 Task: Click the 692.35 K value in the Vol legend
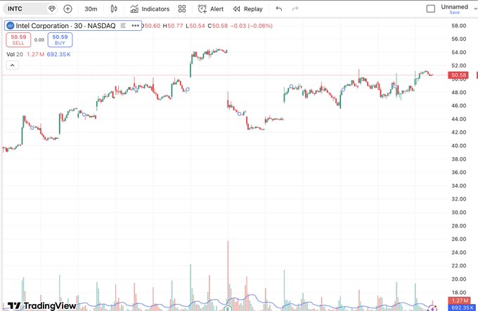point(58,55)
